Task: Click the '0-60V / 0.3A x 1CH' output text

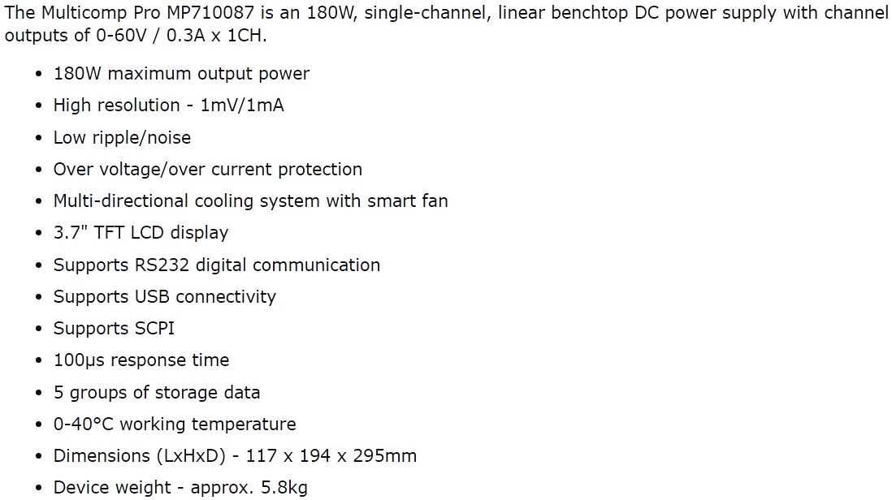Action: [x=148, y=37]
